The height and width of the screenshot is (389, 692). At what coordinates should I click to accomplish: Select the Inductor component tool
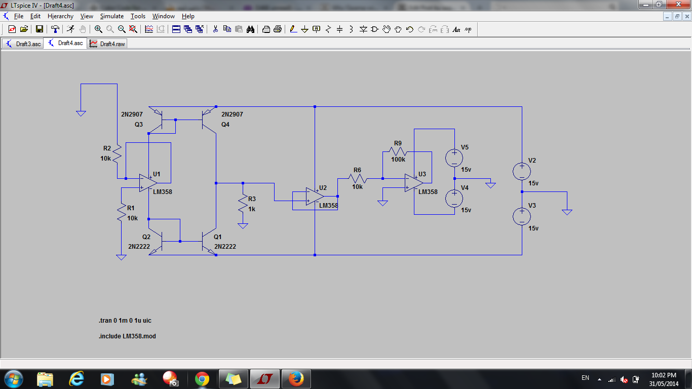pos(351,29)
